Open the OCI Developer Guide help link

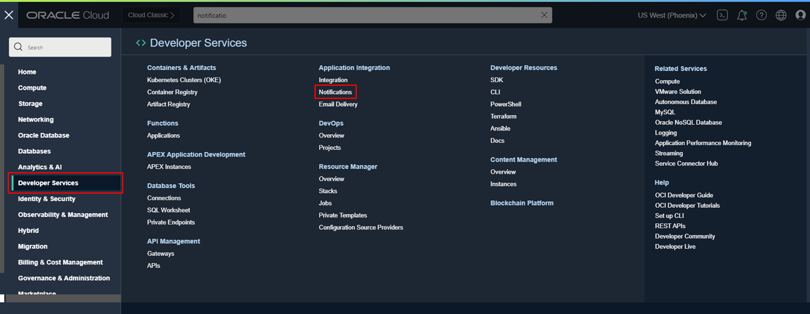coord(684,195)
